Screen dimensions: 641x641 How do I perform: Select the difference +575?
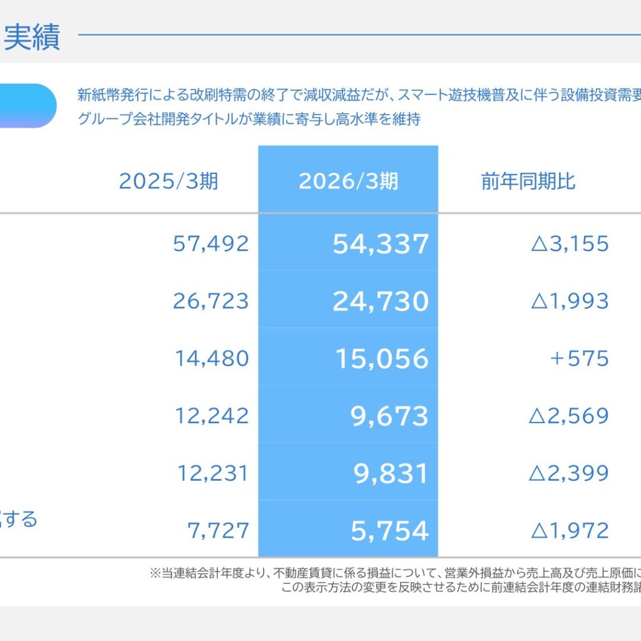(579, 359)
